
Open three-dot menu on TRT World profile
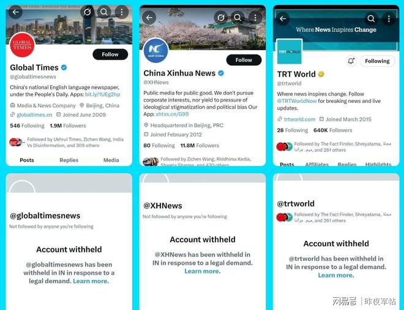(x=389, y=19)
